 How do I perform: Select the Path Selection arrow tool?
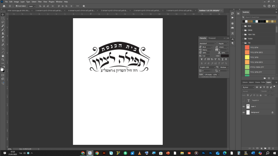[3, 49]
